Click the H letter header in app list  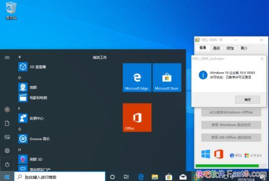pyautogui.click(x=19, y=150)
